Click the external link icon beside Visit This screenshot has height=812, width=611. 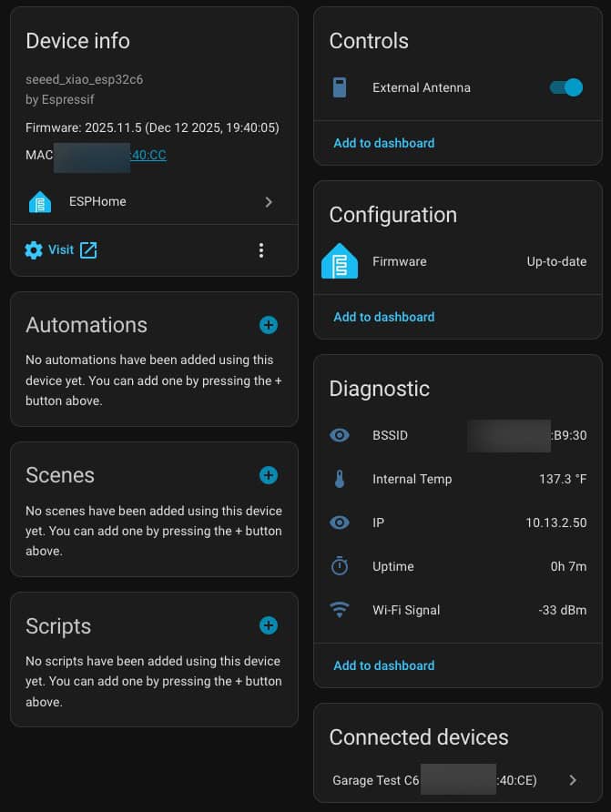pyautogui.click(x=88, y=250)
